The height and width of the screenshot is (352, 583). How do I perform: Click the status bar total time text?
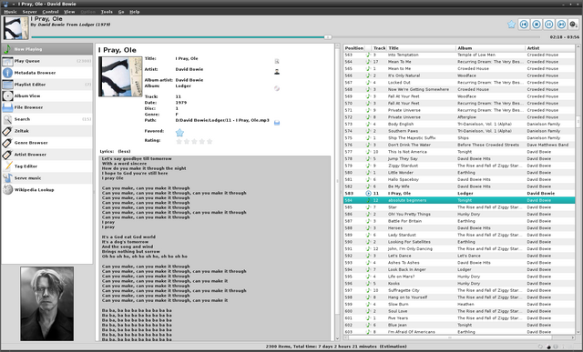(336, 347)
